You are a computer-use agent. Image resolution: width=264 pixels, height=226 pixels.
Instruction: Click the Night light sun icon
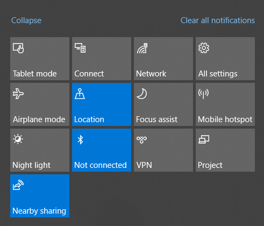pos(18,139)
